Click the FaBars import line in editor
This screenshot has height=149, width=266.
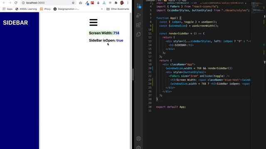(x=187, y=7)
